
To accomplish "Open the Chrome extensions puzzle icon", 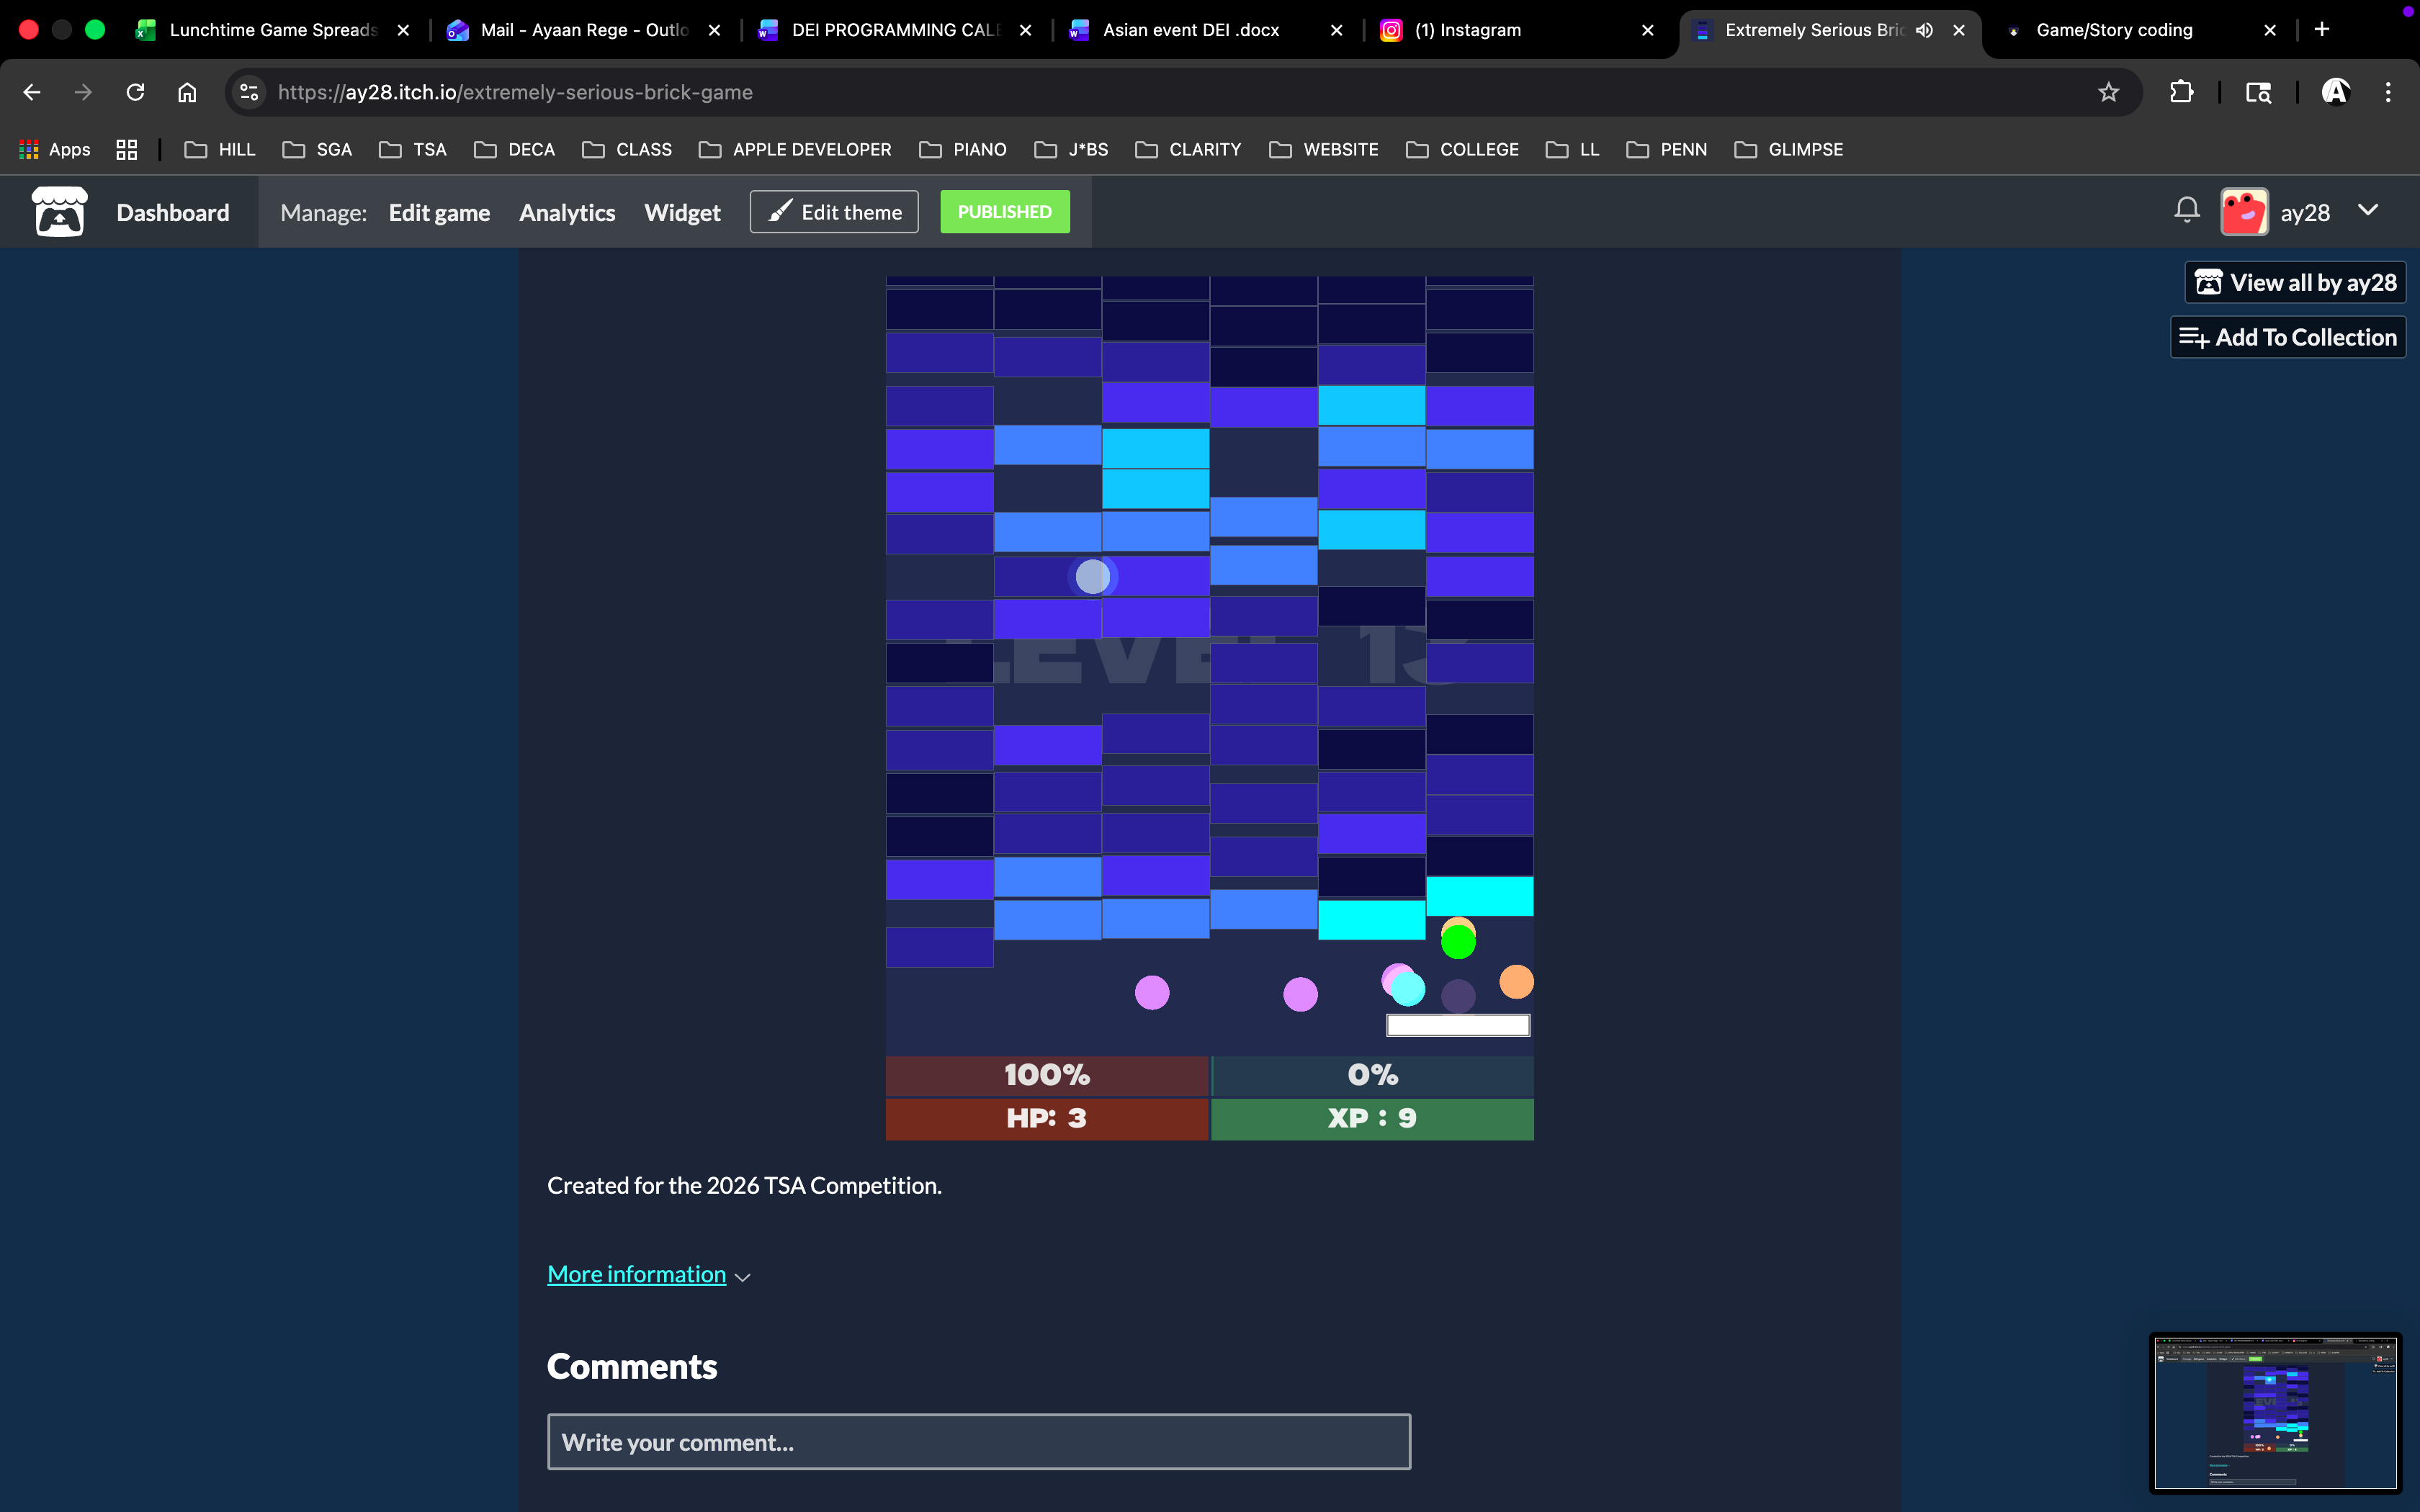I will (2181, 92).
